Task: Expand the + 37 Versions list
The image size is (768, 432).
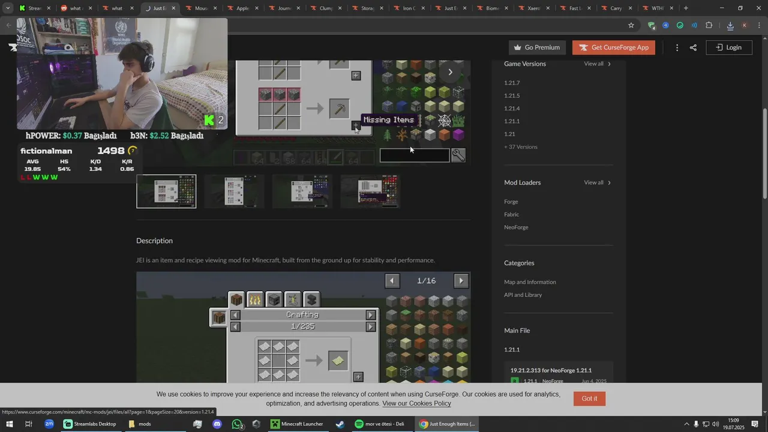Action: point(521,147)
